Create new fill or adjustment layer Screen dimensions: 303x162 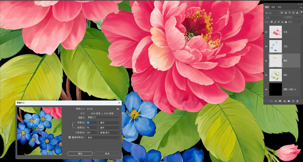click(x=284, y=101)
